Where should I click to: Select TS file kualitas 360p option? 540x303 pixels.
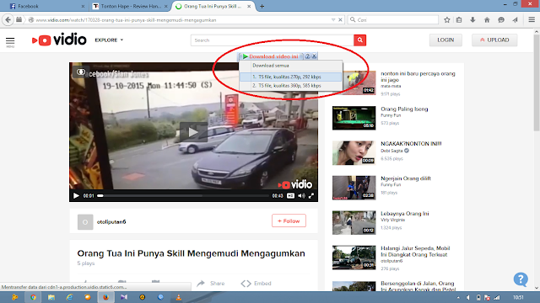coord(290,86)
